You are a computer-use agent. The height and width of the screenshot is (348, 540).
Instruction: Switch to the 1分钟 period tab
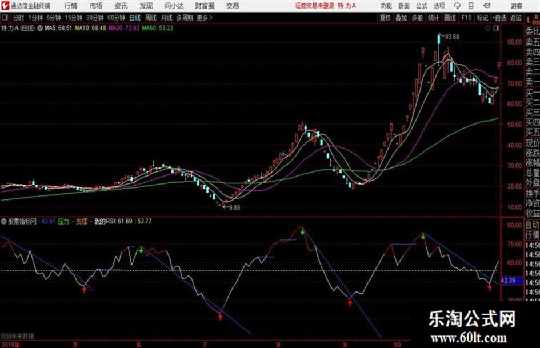click(x=35, y=18)
